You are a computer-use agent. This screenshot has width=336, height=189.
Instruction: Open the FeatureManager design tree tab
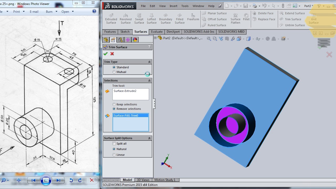click(x=106, y=40)
